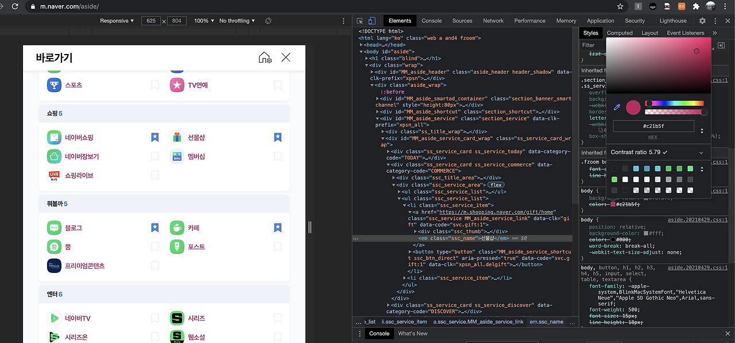Remove bookmark from 네이버쇼핑
This screenshot has height=343, width=735.
tap(154, 137)
